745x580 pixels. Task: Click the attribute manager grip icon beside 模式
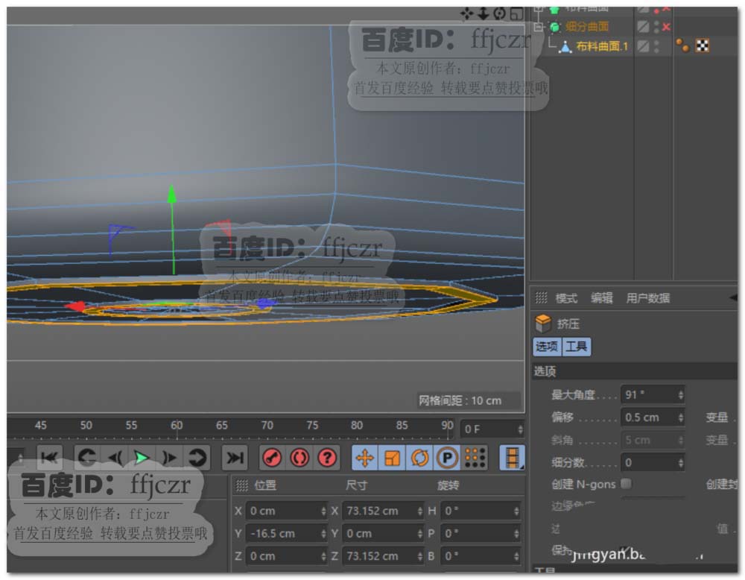pos(541,298)
